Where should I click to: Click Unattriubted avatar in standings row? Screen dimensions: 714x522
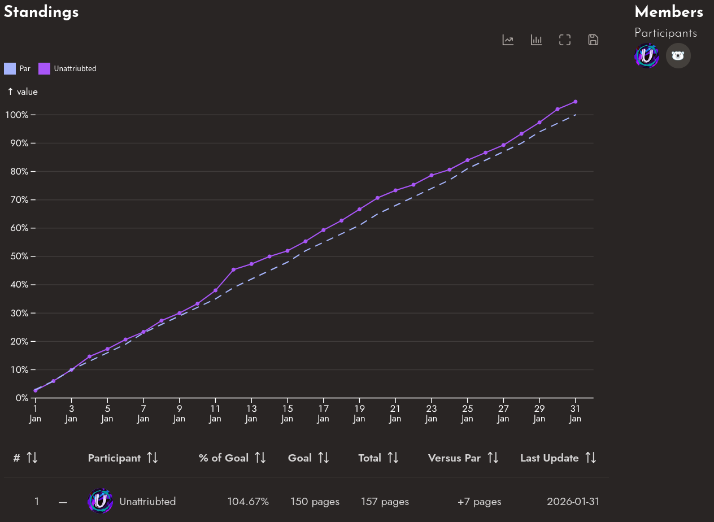[101, 501]
